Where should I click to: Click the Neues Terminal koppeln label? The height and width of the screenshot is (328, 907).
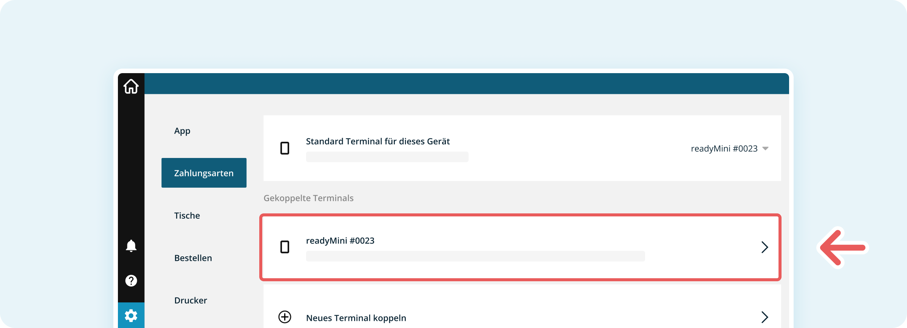tap(356, 318)
